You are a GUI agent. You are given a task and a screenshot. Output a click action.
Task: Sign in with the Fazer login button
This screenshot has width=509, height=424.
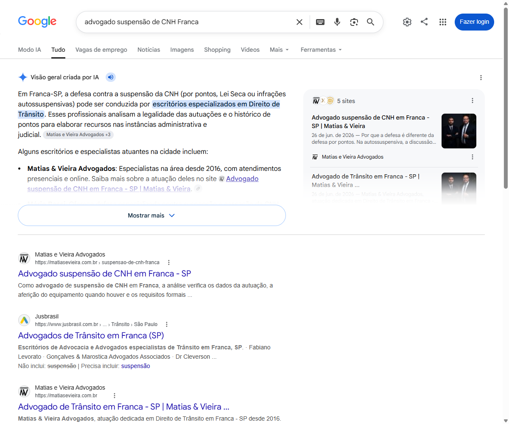point(474,22)
